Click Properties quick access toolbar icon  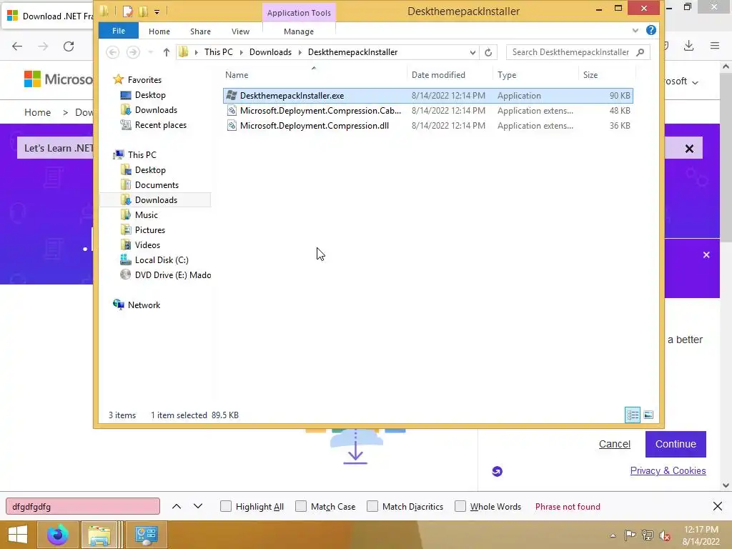(x=127, y=11)
